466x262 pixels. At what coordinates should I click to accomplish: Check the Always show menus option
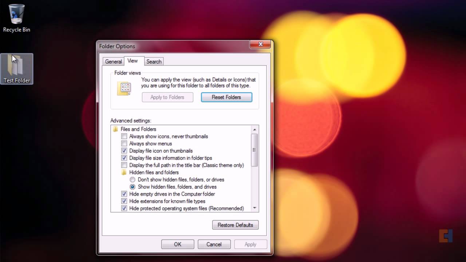coord(124,144)
